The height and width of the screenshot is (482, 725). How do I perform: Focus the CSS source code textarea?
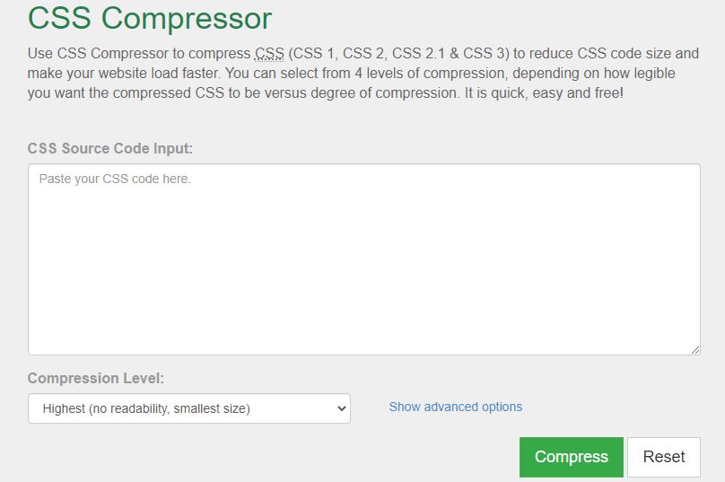364,259
